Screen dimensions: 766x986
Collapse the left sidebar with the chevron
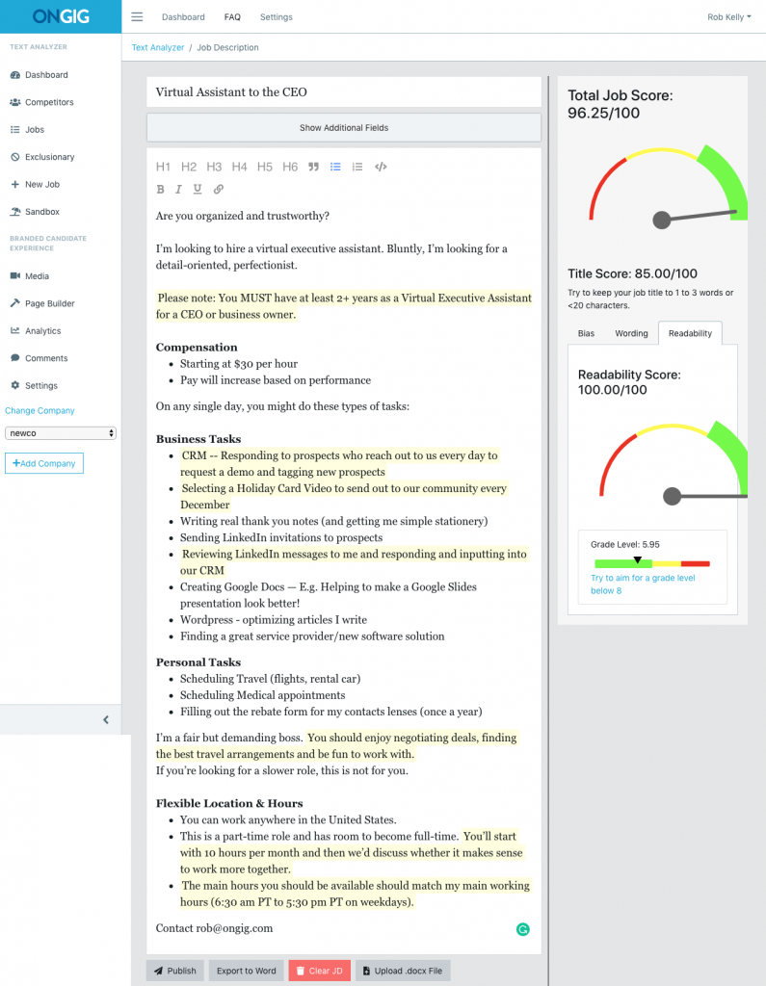(x=105, y=719)
